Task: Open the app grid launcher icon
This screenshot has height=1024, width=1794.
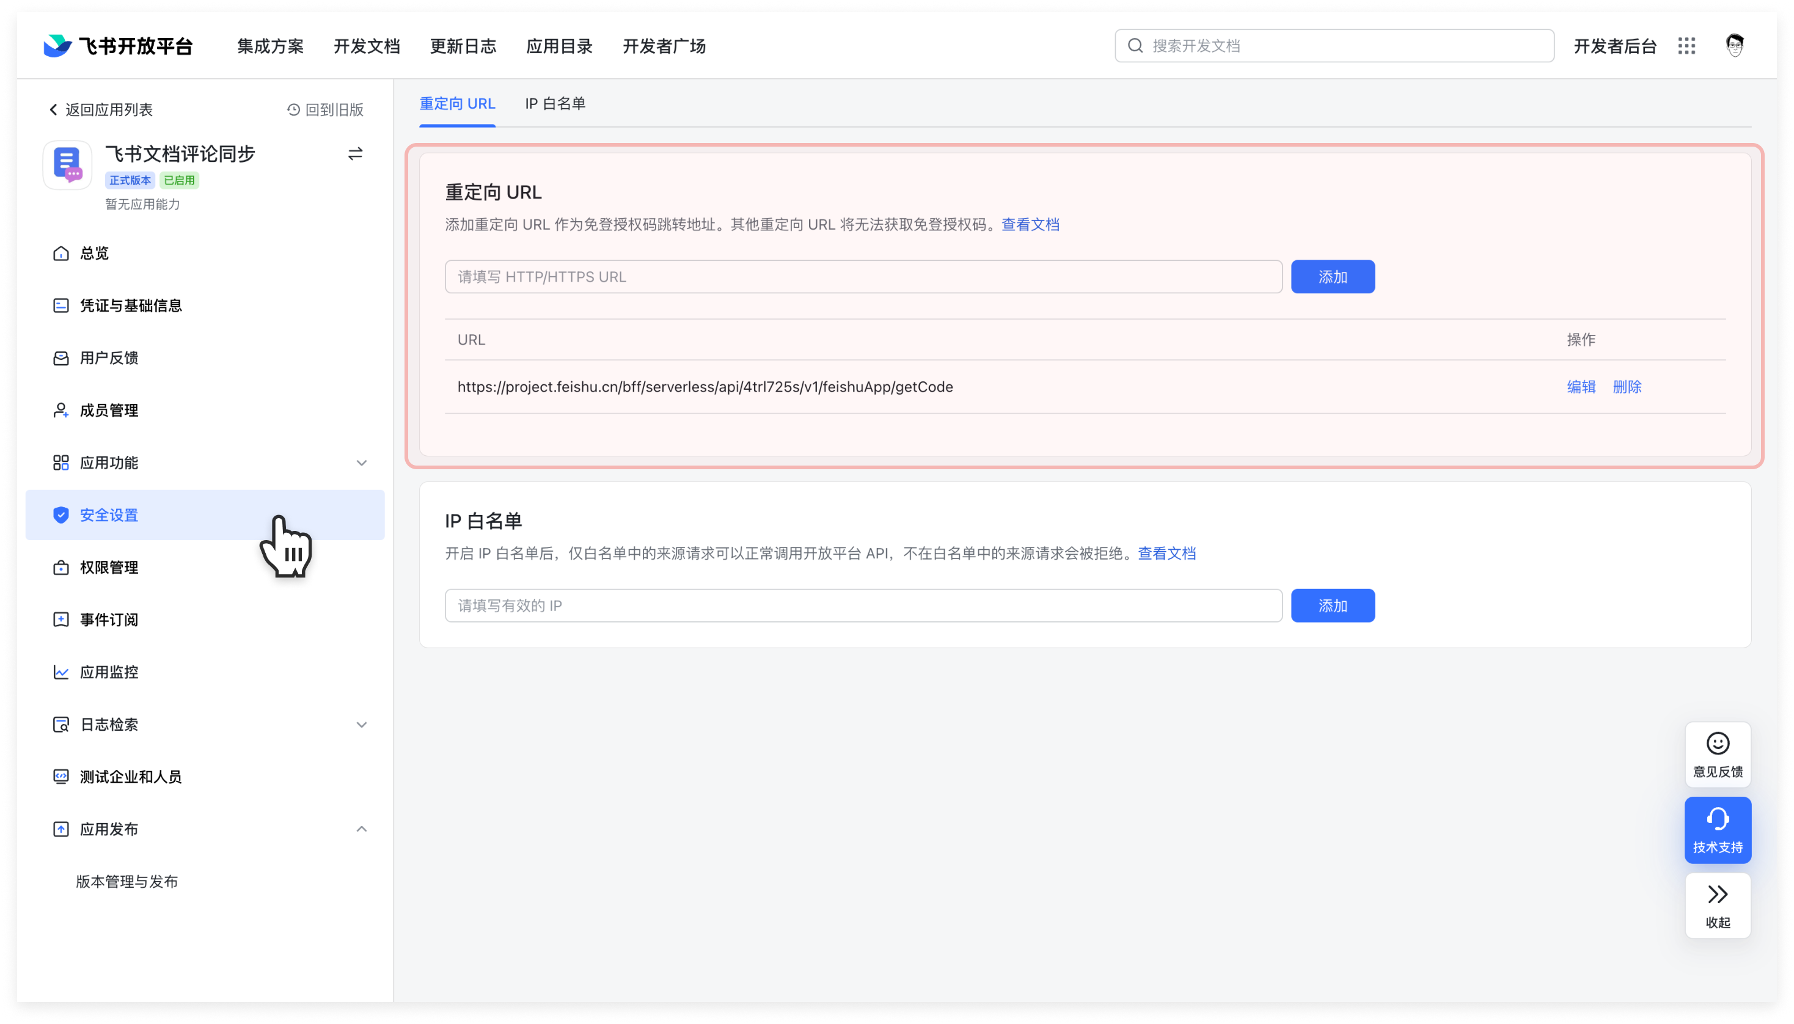Action: point(1686,46)
